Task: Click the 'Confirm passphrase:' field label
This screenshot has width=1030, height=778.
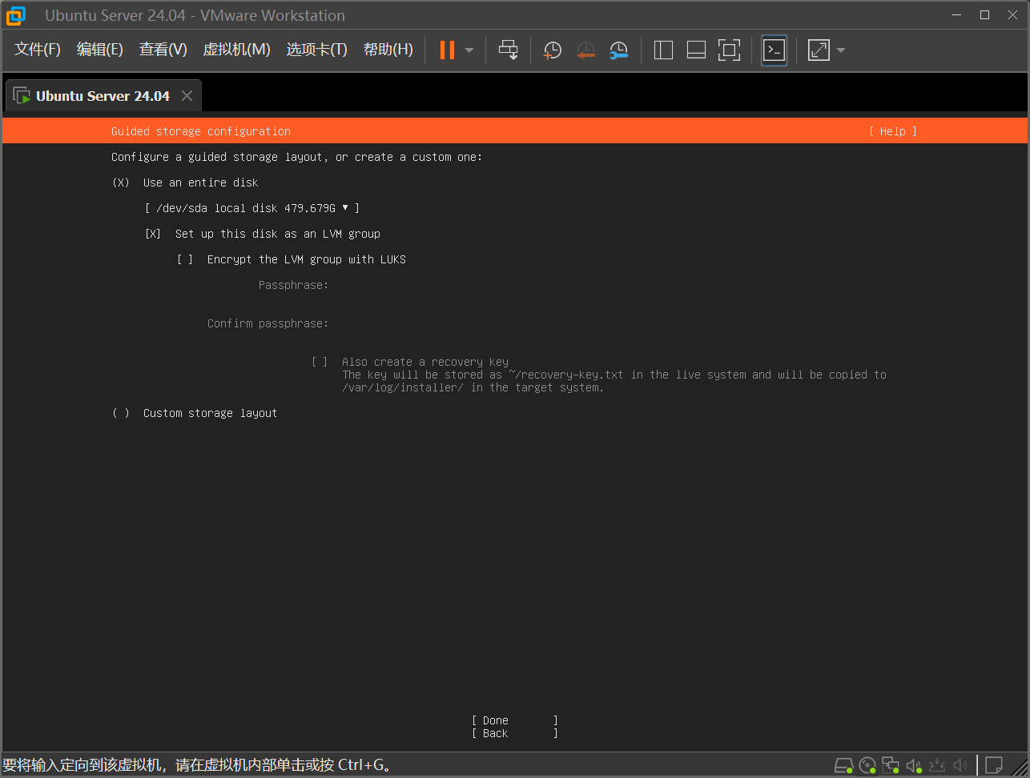Action: click(x=268, y=323)
